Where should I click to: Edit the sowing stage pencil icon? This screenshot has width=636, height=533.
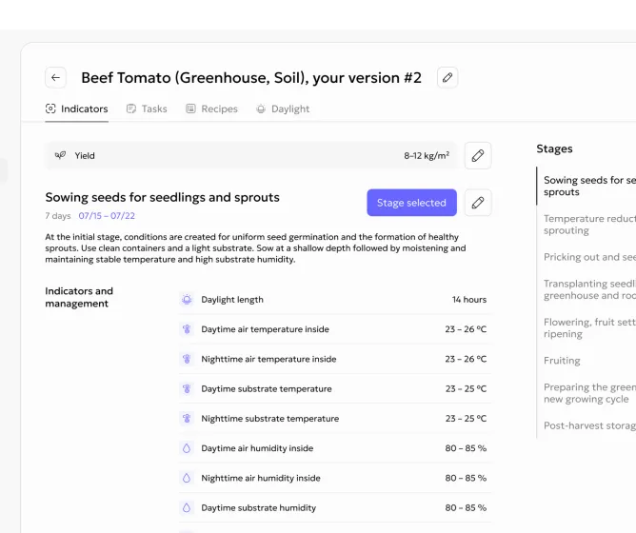[x=478, y=203]
